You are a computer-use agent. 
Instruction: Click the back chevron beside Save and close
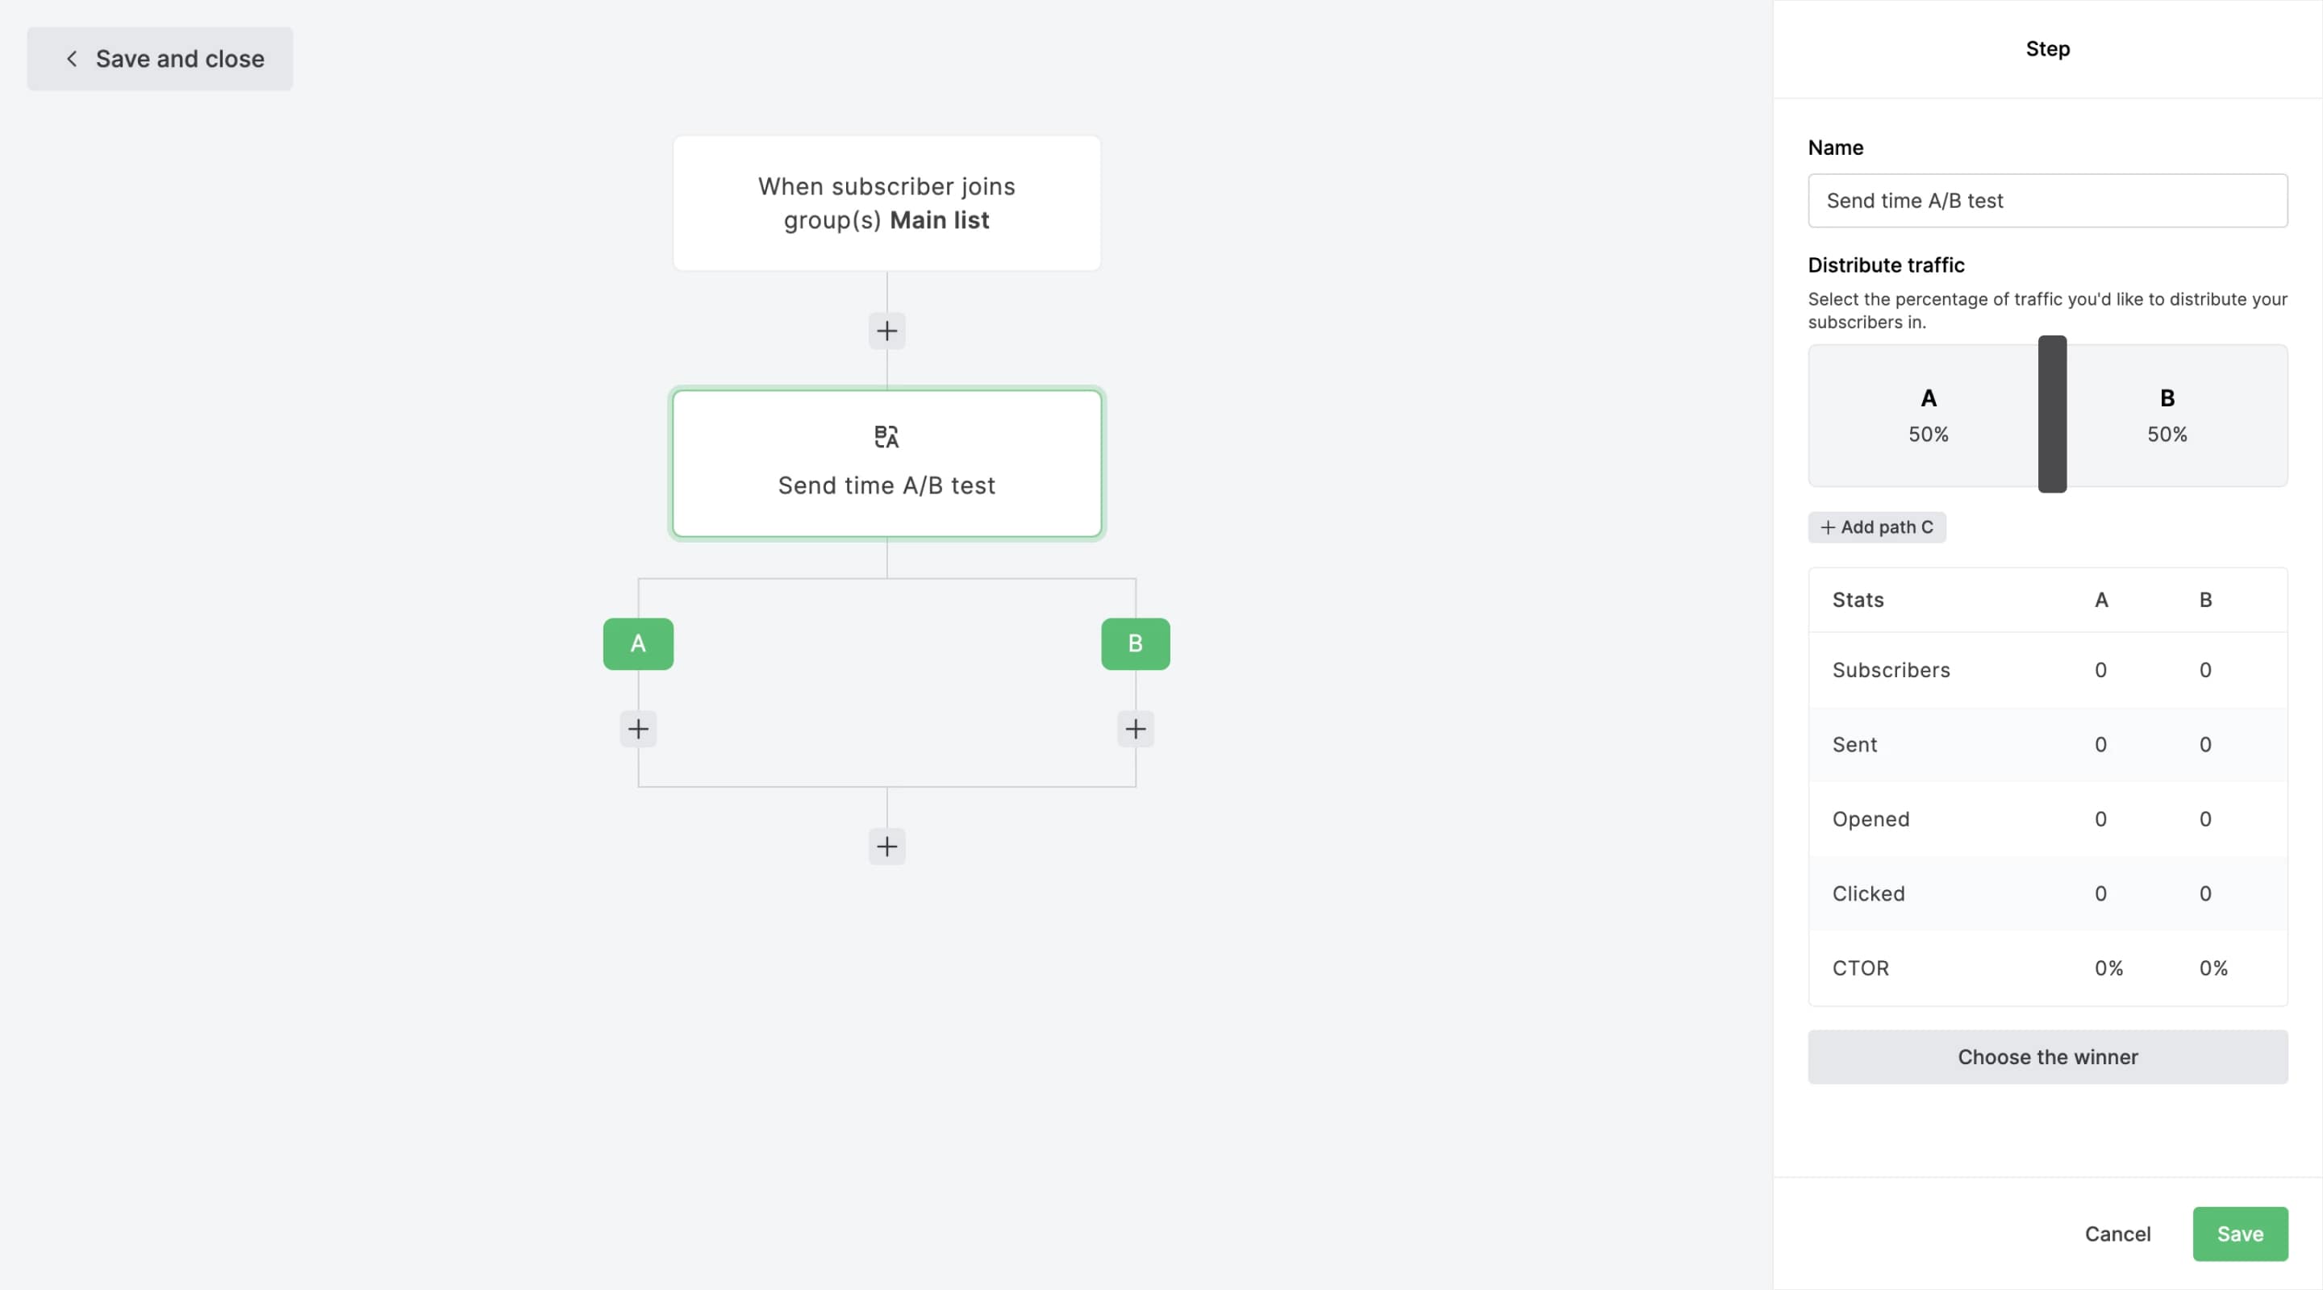tap(72, 59)
